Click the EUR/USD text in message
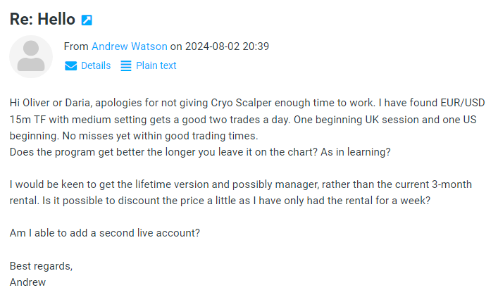The width and height of the screenshot is (498, 302). 462,103
